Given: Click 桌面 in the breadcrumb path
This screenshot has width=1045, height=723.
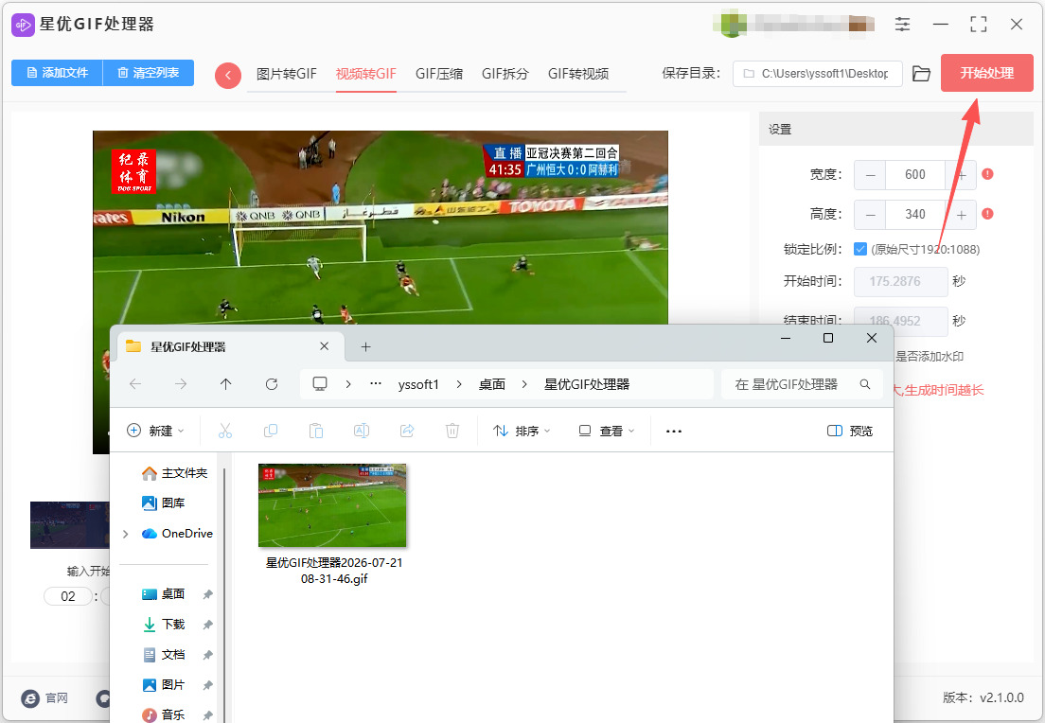Looking at the screenshot, I should [x=492, y=384].
